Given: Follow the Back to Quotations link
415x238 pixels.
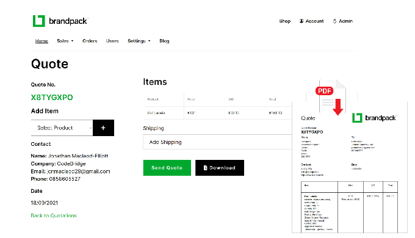Looking at the screenshot, I should click(x=54, y=215).
